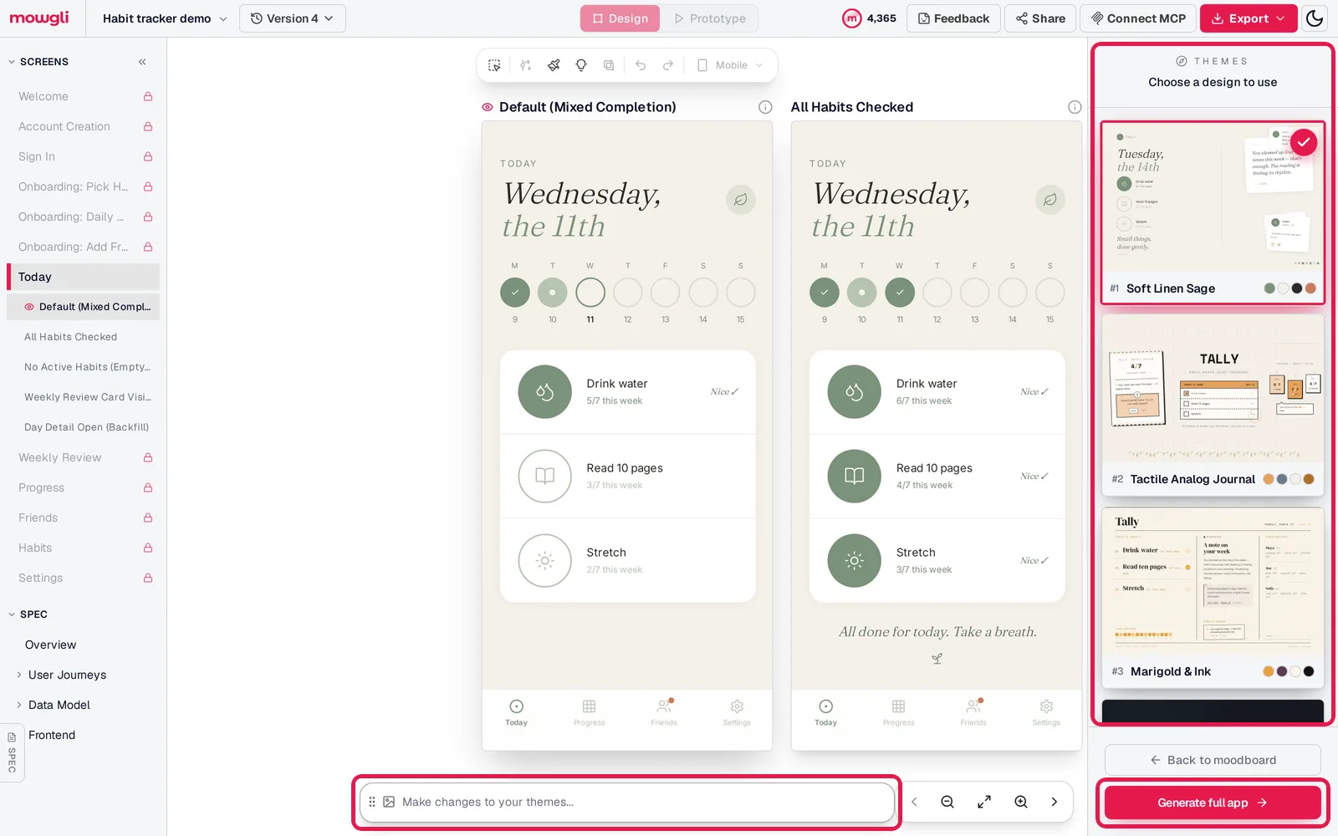
Task: Focus the Make changes to your themes input
Action: tap(627, 802)
